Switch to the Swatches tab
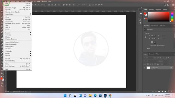Viewport: 175px width, 98px height. point(151,10)
